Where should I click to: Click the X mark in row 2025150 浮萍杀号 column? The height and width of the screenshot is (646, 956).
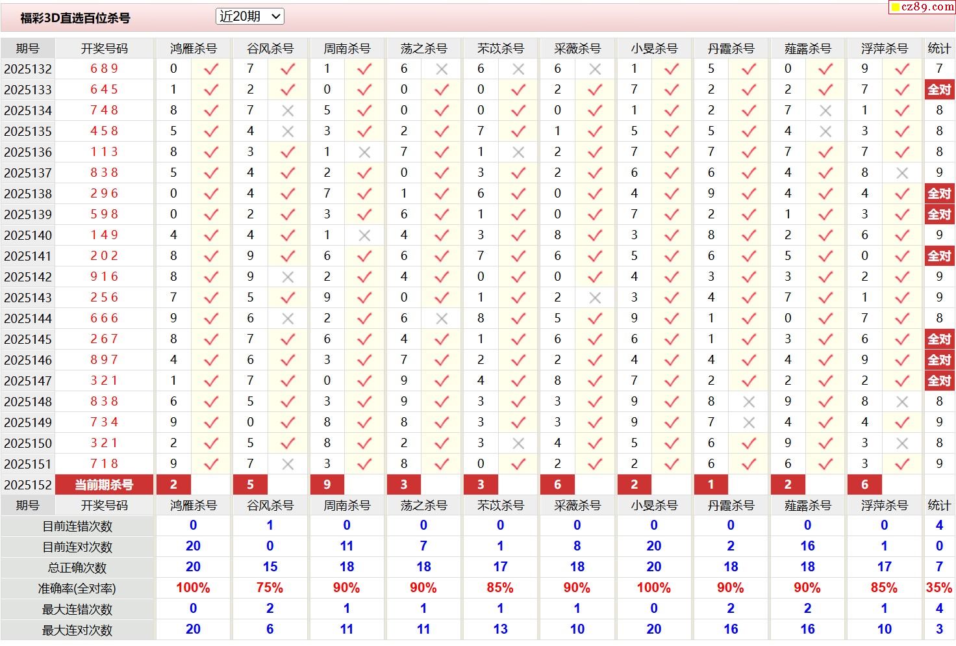(x=902, y=443)
